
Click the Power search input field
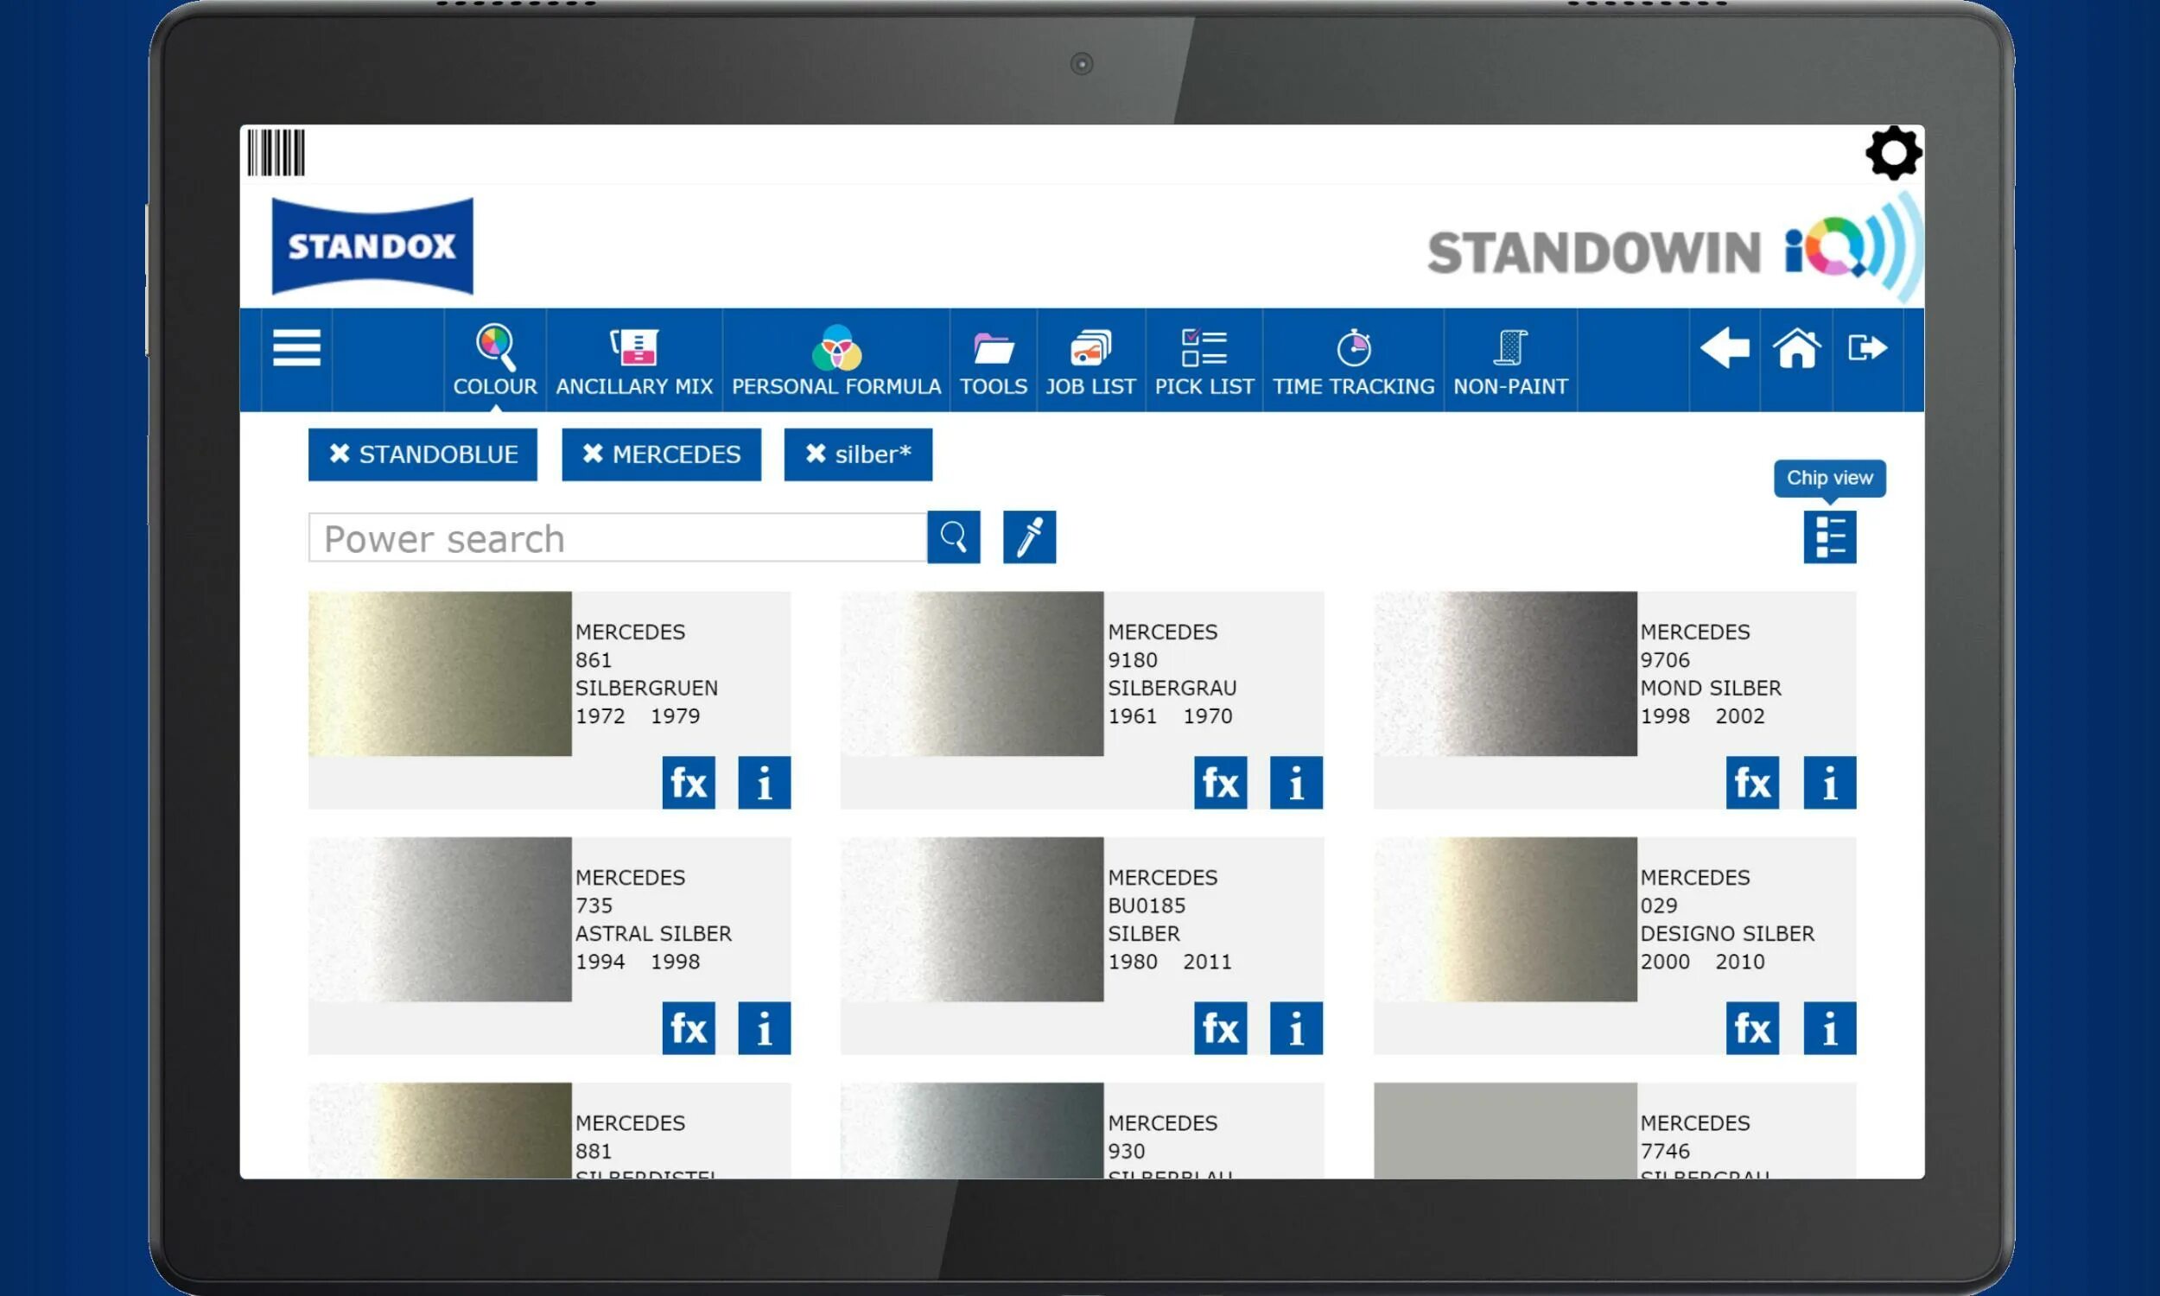pos(616,538)
